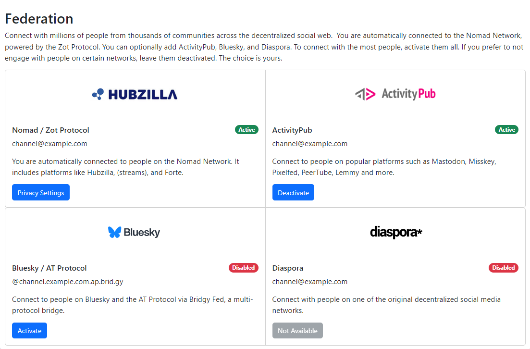
Task: Click the Active badge for Nomad
Action: click(247, 130)
